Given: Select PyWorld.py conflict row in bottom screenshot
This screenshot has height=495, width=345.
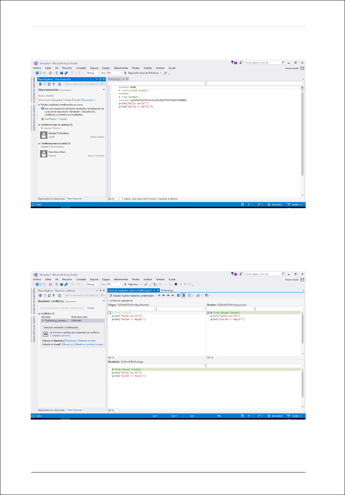Looking at the screenshot, I should pyautogui.click(x=73, y=320).
